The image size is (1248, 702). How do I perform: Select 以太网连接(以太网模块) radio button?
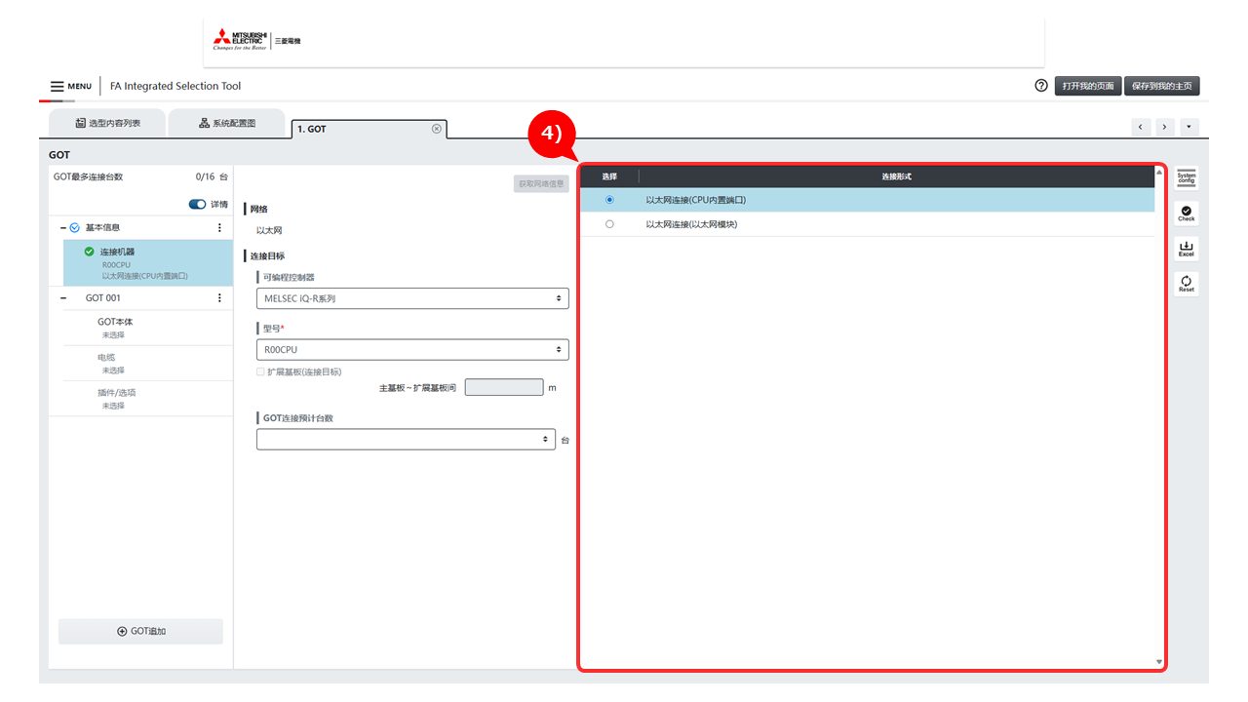coord(609,224)
